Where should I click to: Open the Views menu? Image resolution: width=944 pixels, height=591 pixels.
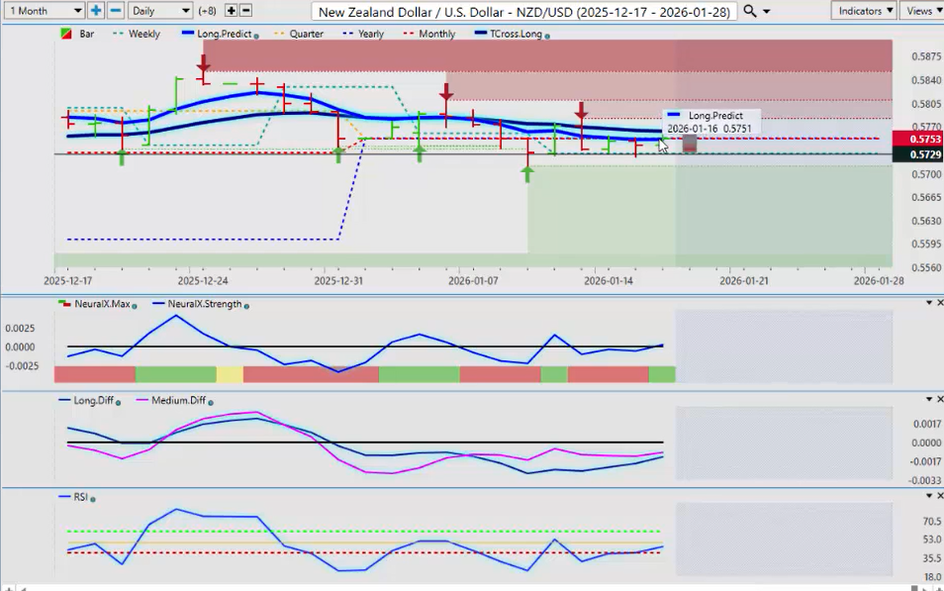[921, 10]
